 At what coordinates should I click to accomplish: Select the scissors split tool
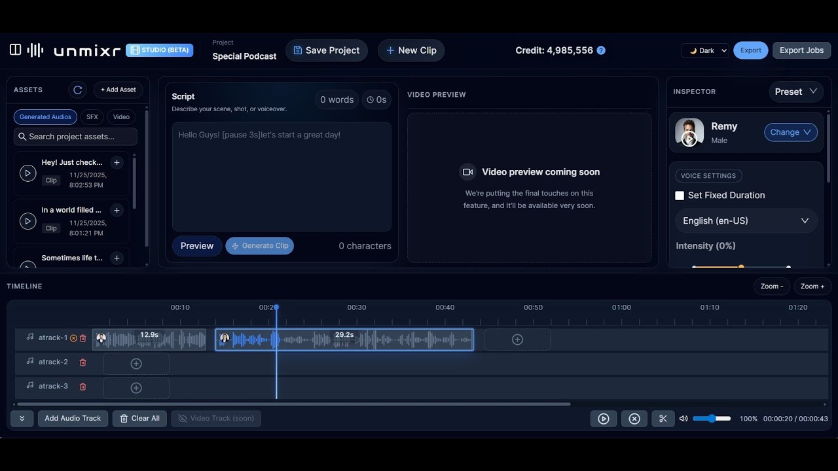(663, 419)
